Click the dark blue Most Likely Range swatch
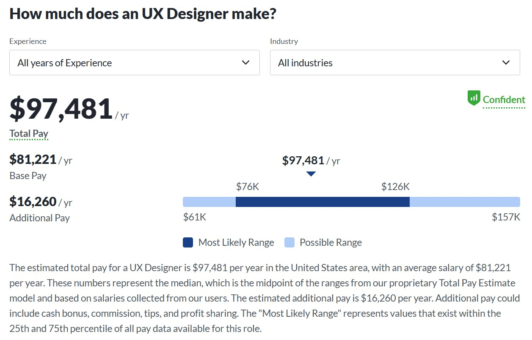This screenshot has width=532, height=340. [188, 242]
